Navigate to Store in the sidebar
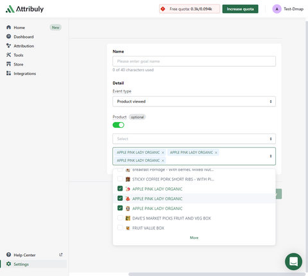Screen dimensions: 308x276 click(19, 64)
